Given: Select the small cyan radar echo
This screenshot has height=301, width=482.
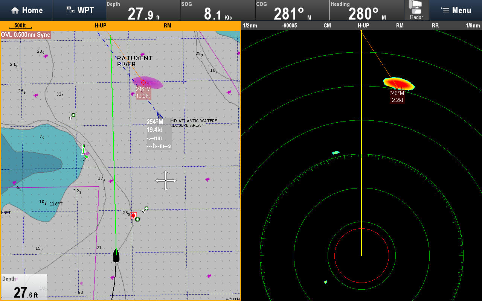Looking at the screenshot, I should pyautogui.click(x=336, y=153).
